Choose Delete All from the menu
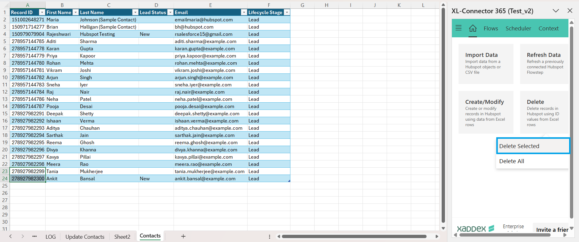The height and width of the screenshot is (242, 579). coord(533,161)
